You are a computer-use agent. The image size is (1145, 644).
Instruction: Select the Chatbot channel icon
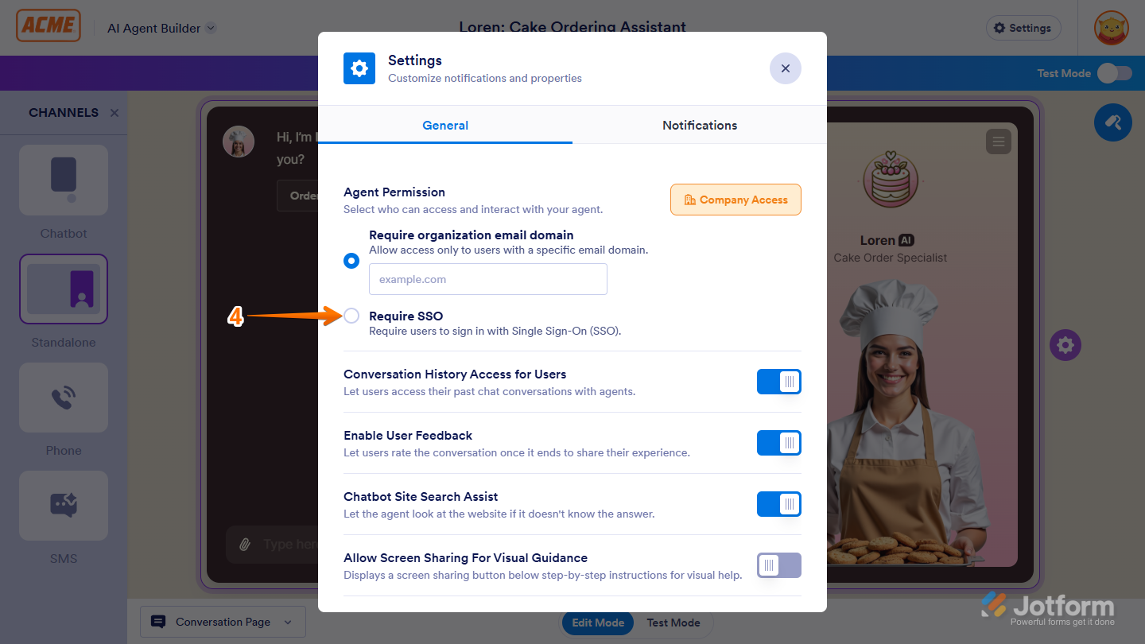click(x=64, y=180)
